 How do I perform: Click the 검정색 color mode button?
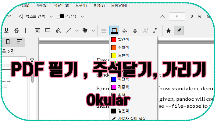pos(66,16)
